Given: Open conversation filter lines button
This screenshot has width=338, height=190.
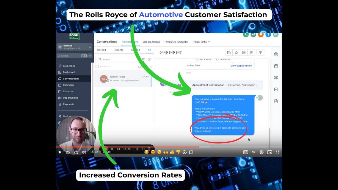Looking at the screenshot, I should point(260,53).
